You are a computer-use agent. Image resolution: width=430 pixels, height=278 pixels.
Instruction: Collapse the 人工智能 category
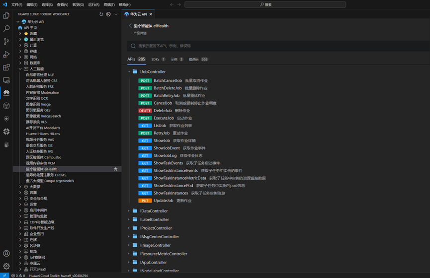(x=20, y=69)
